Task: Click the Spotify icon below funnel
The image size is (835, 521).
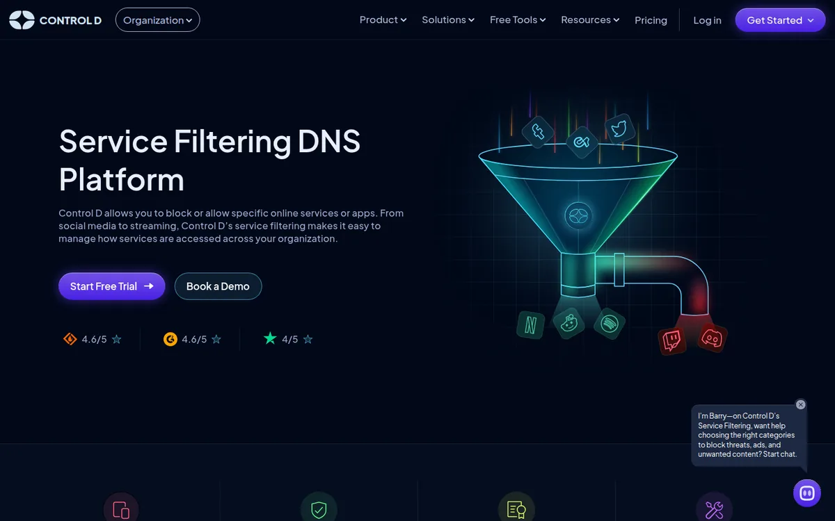Action: pyautogui.click(x=610, y=324)
